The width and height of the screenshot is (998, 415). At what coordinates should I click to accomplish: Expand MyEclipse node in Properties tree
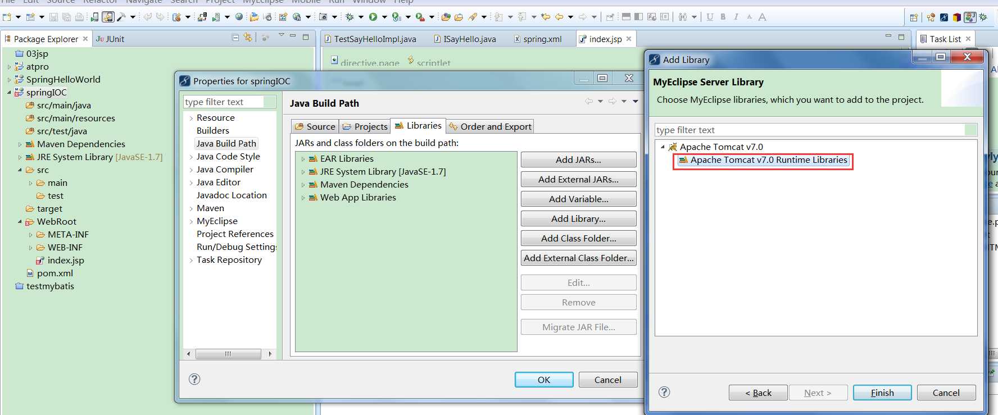(x=191, y=221)
